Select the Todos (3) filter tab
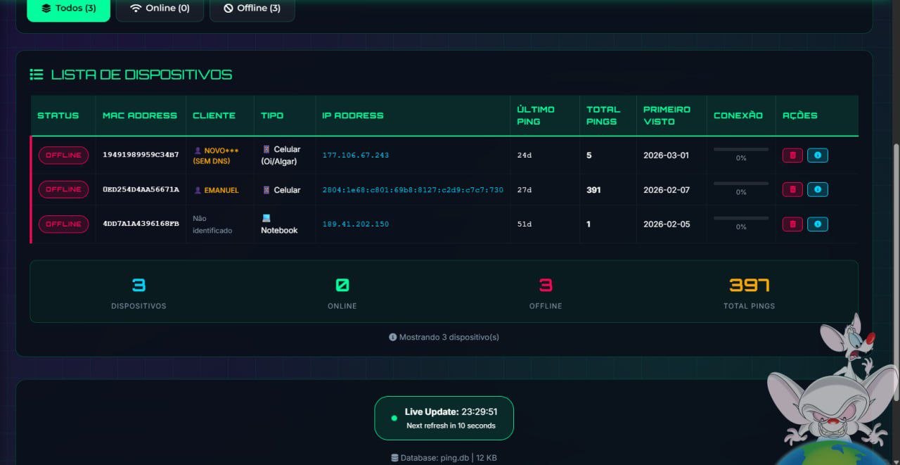 pos(69,8)
